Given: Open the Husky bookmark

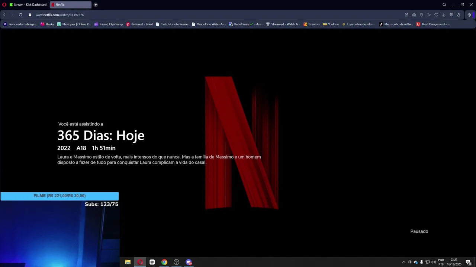Looking at the screenshot, I should (x=47, y=24).
